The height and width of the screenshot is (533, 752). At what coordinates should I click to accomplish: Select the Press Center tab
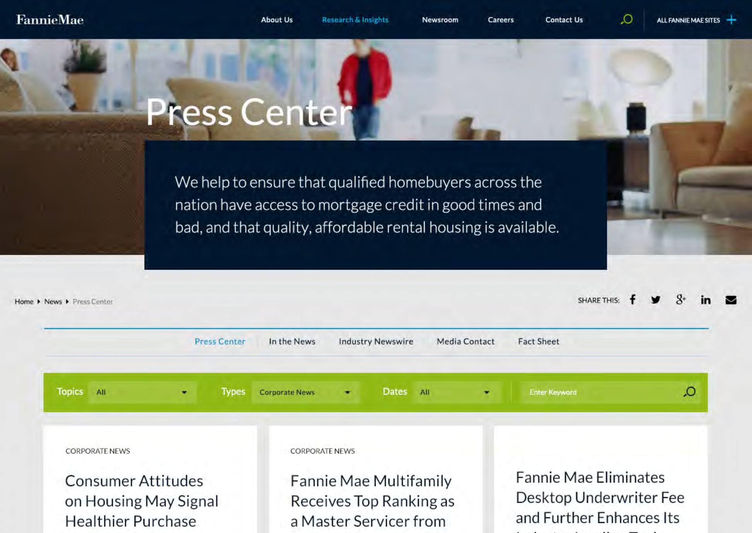pyautogui.click(x=220, y=341)
